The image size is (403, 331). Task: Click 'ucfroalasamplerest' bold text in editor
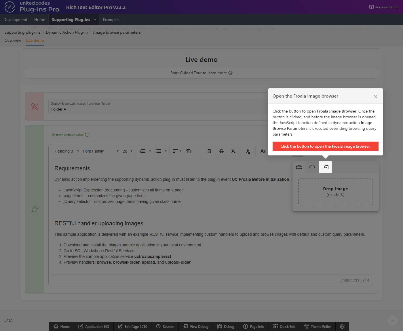pos(153,256)
